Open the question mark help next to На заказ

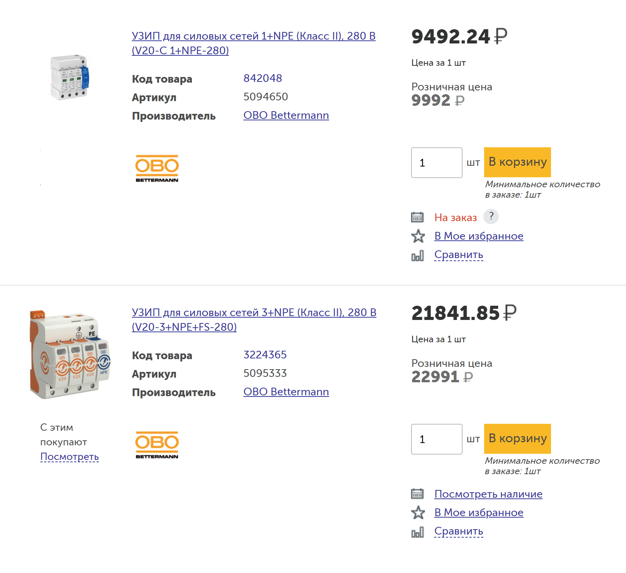coord(491,217)
